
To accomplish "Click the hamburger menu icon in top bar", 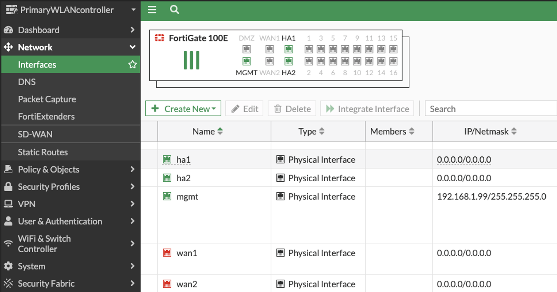I will (x=152, y=10).
